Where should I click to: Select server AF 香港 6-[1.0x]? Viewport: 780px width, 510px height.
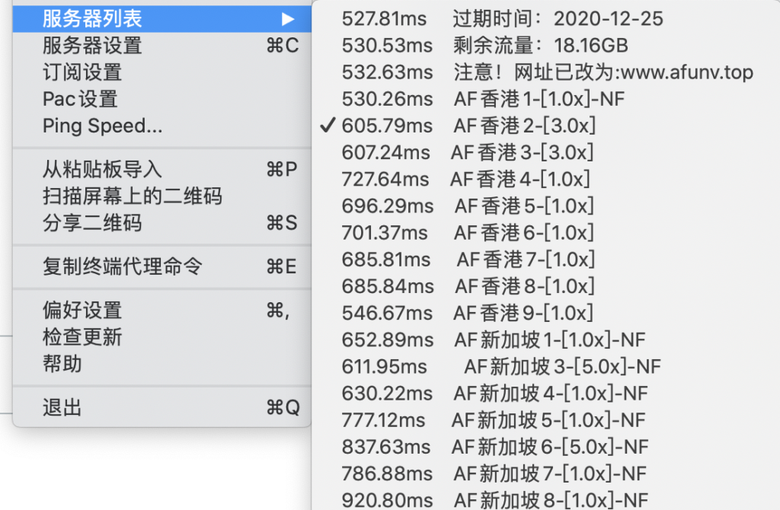click(545, 234)
